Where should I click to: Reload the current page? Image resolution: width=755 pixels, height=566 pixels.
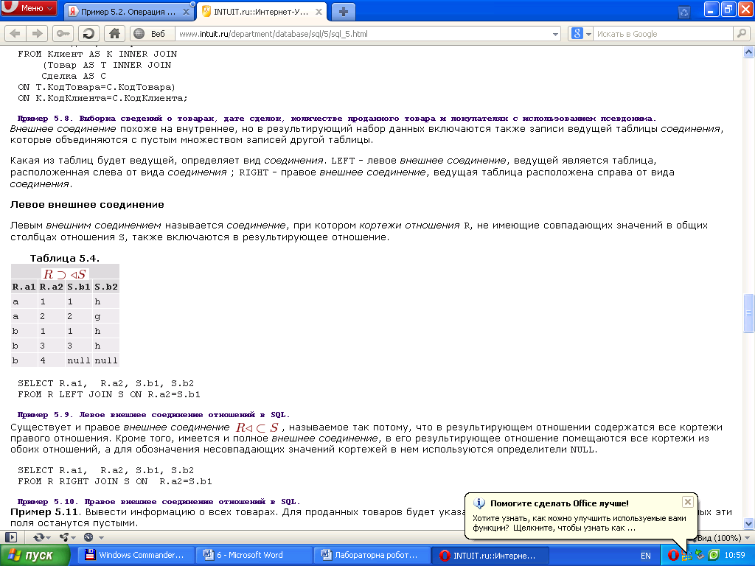pos(88,33)
